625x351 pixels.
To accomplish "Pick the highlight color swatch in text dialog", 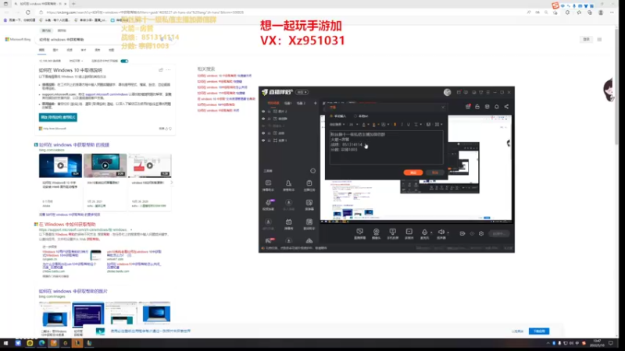I will [x=373, y=125].
